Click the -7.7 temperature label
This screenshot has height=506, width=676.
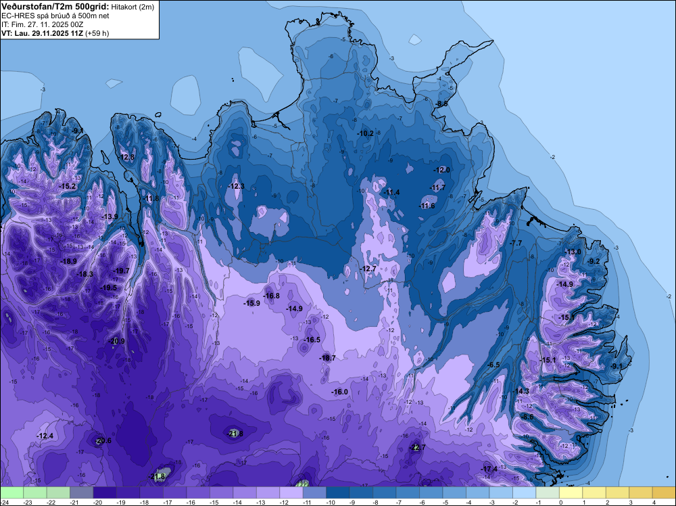point(516,244)
